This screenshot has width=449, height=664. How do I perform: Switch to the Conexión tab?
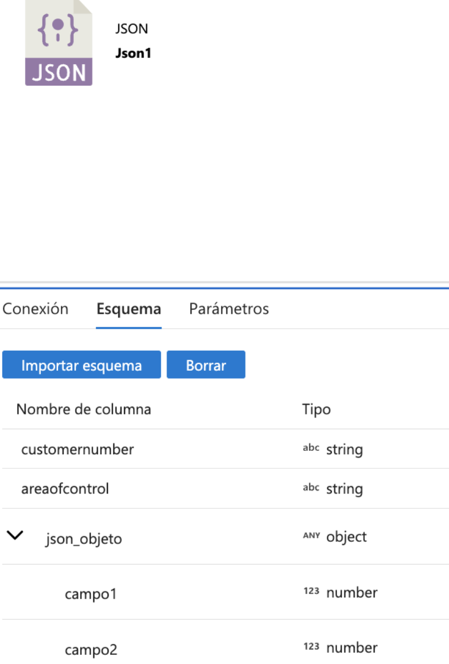[x=35, y=309]
